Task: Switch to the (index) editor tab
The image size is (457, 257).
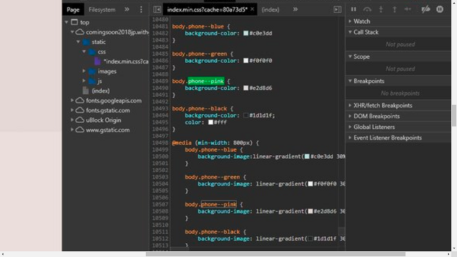Action: [270, 9]
